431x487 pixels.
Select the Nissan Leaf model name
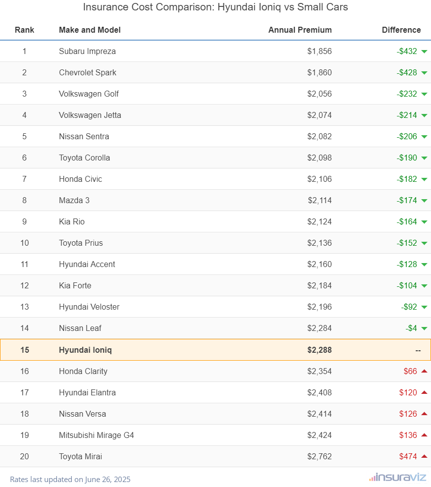tap(80, 328)
